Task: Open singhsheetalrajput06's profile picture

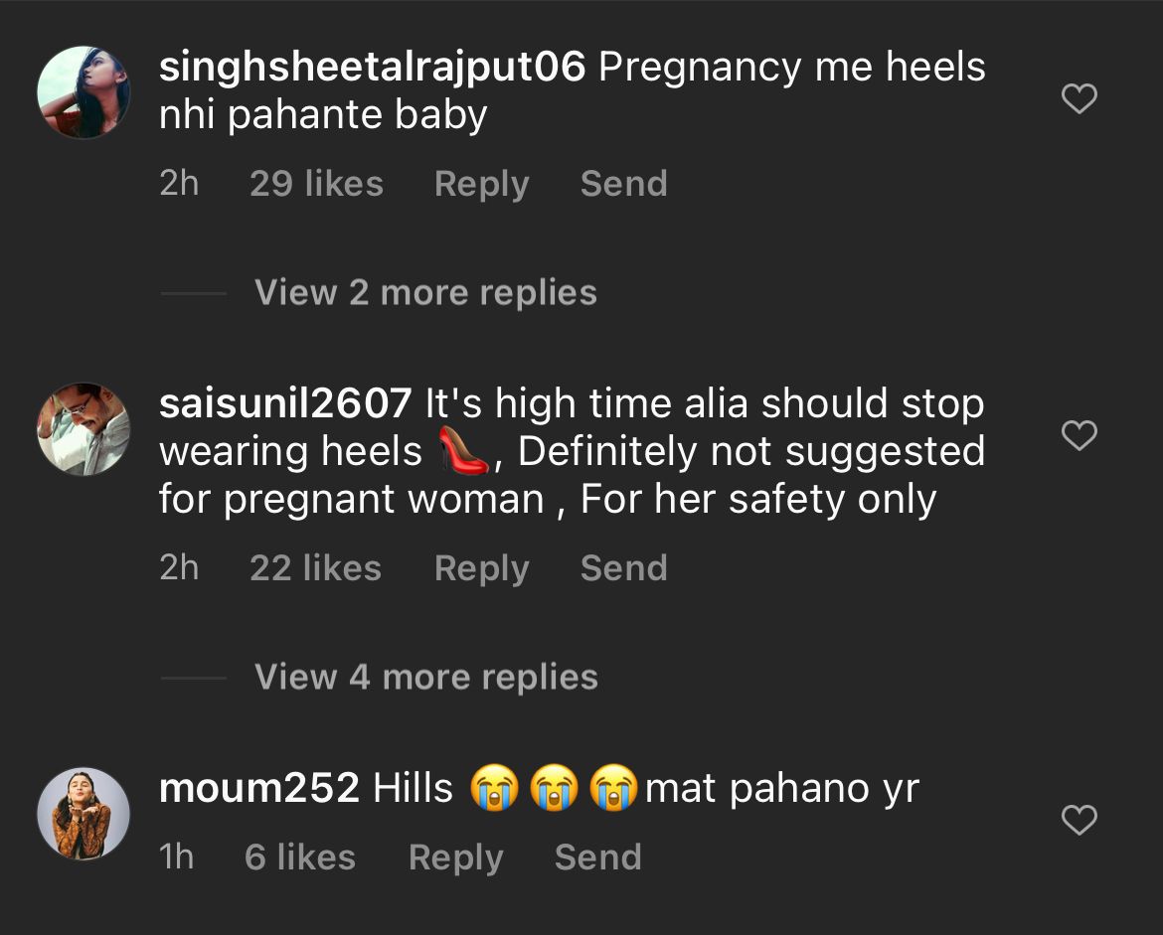Action: [x=83, y=92]
